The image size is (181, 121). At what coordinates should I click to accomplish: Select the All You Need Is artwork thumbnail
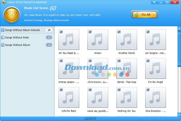pyautogui.click(x=69, y=39)
